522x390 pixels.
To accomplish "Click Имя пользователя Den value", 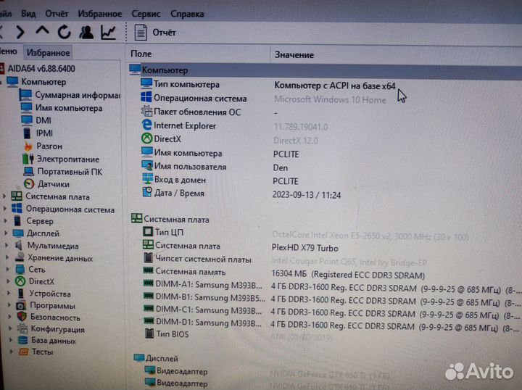I will click(281, 167).
